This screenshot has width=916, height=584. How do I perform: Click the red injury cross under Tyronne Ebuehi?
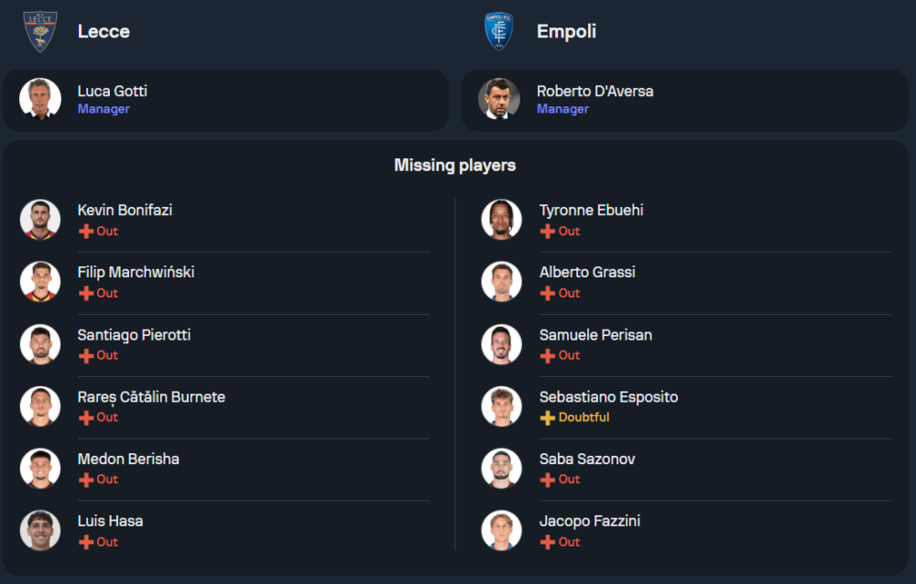548,232
